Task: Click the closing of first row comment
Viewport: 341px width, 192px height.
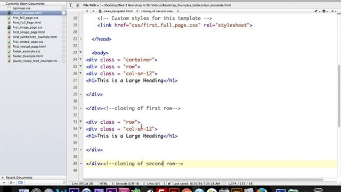Action: (142, 108)
